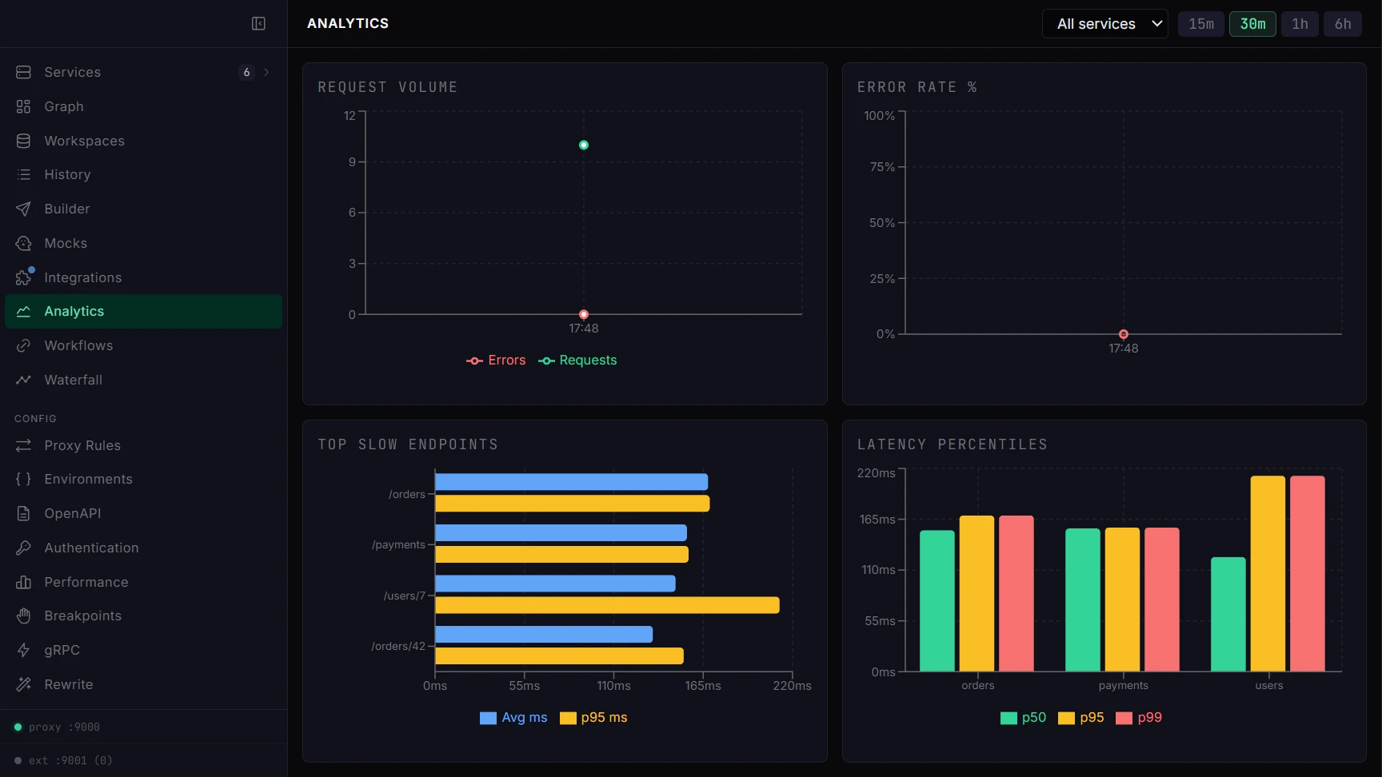Toggle the Requests legend series
1382x777 pixels.
[577, 361]
